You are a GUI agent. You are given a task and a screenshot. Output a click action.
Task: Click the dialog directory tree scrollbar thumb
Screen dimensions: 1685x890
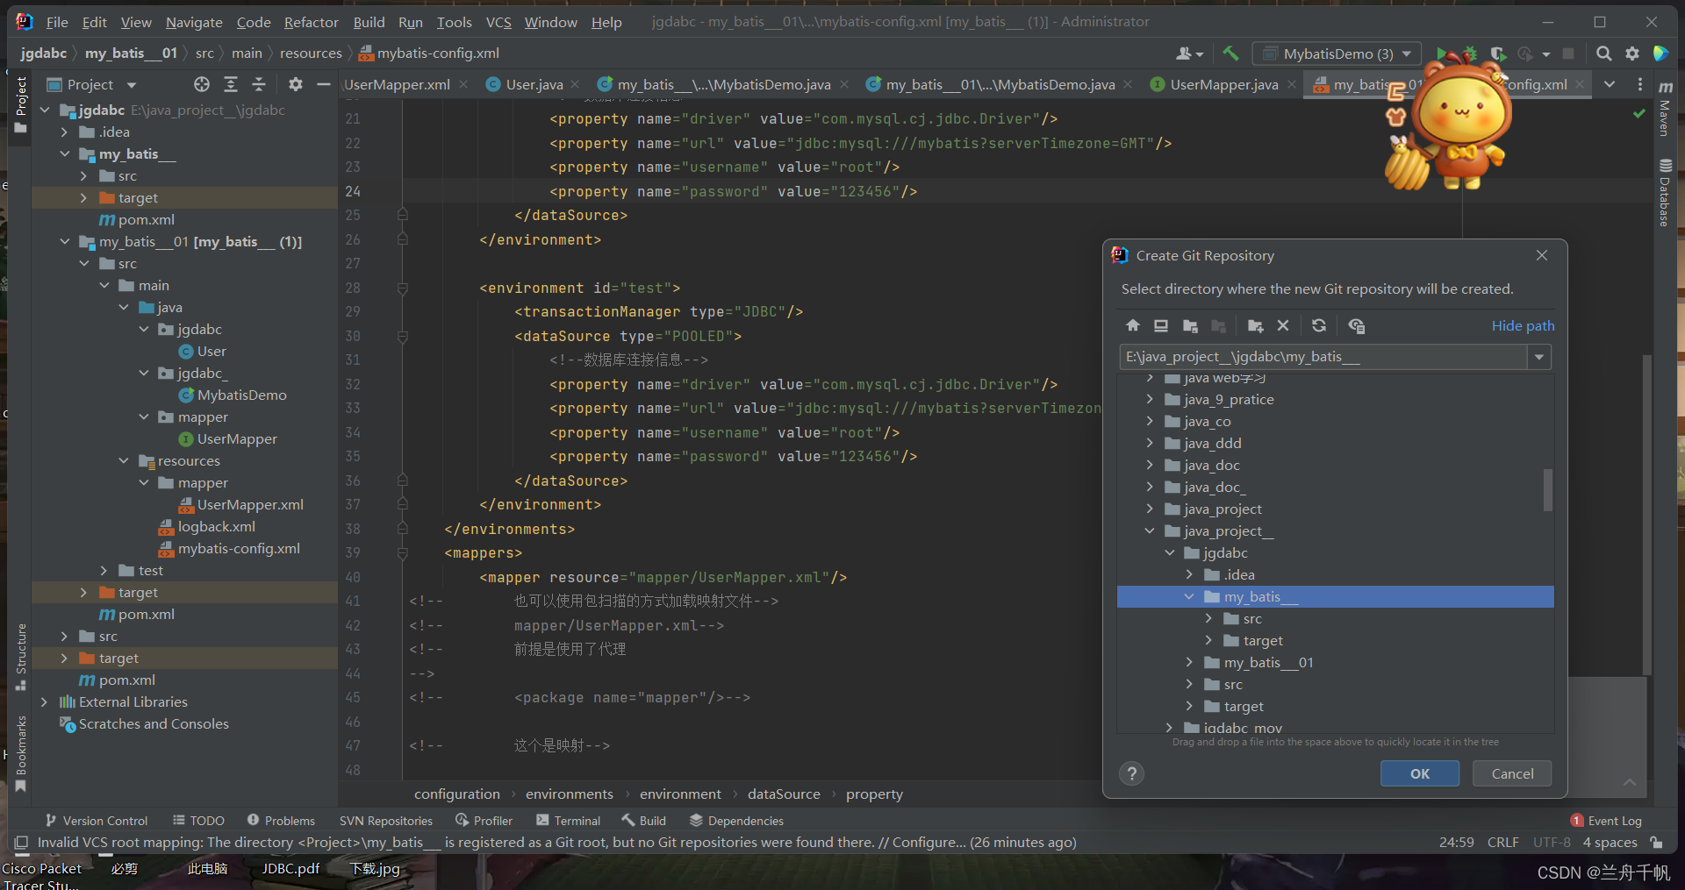point(1547,489)
